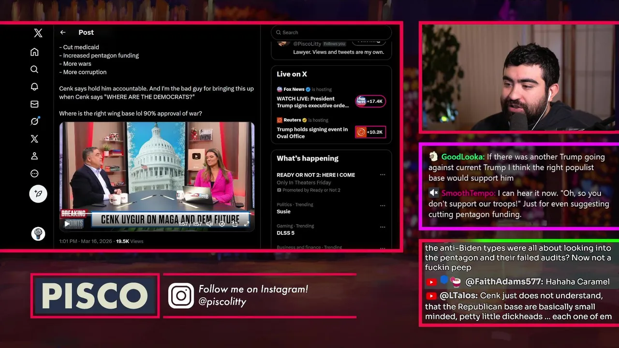Mute the video with speaker icon
Viewport: 619px width, 348px height.
[209, 224]
